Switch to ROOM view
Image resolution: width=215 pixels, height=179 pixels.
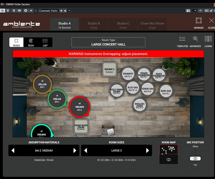click(x=16, y=42)
